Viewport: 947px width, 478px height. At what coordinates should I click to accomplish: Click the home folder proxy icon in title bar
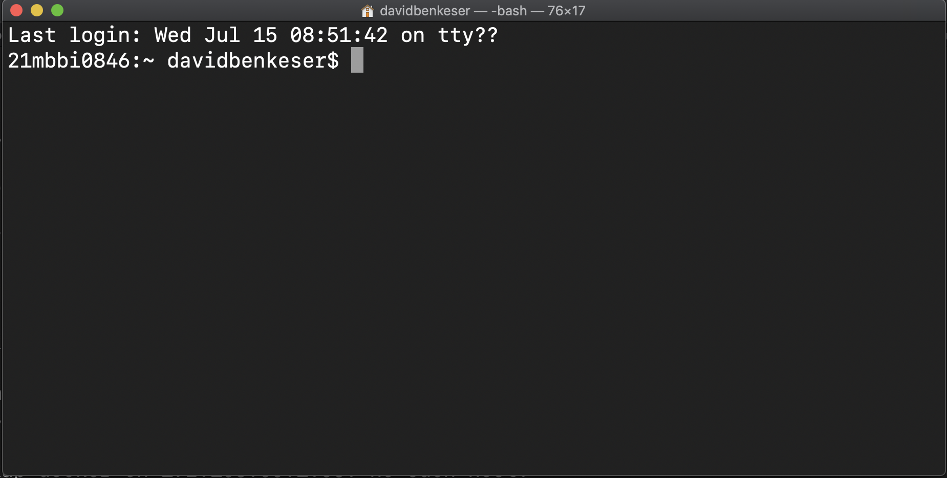[367, 10]
